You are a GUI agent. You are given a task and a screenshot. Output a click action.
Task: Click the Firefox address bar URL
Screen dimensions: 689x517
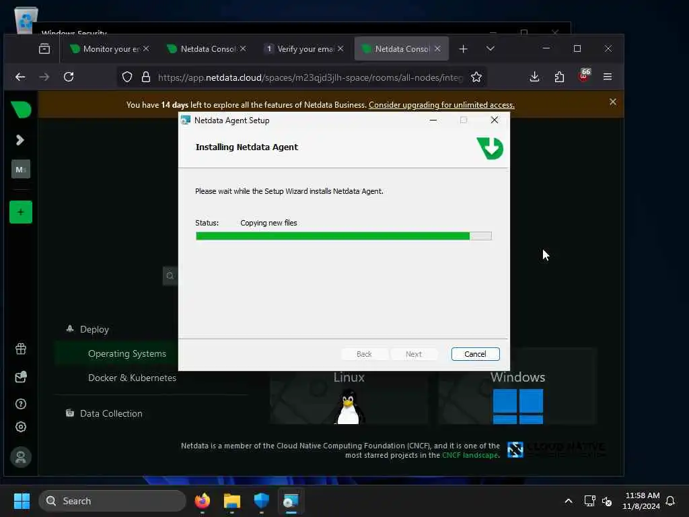click(310, 77)
